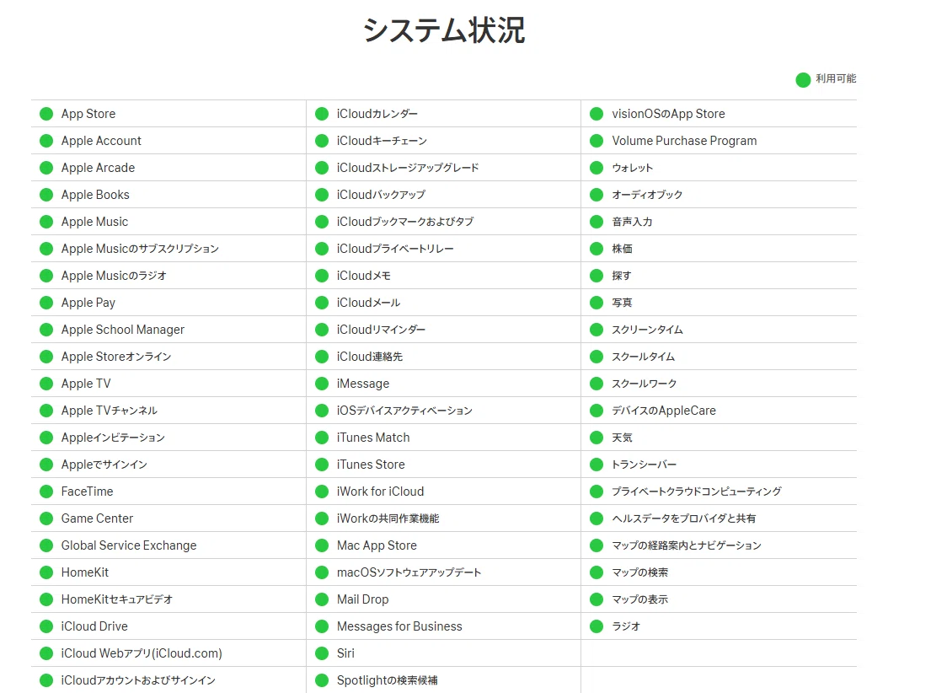Click the green dot for HomeKit row
Image resolution: width=947 pixels, height=693 pixels.
[46, 572]
